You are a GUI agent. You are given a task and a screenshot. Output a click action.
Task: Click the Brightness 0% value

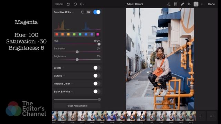(98, 56)
